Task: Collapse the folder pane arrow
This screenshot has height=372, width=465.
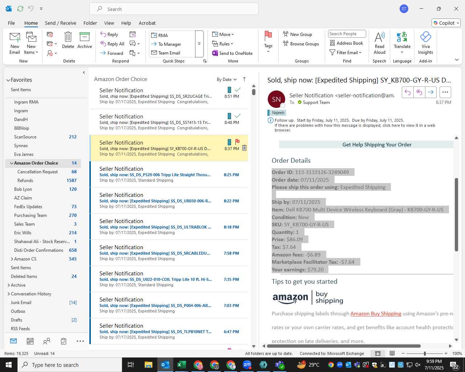Action: (84, 73)
